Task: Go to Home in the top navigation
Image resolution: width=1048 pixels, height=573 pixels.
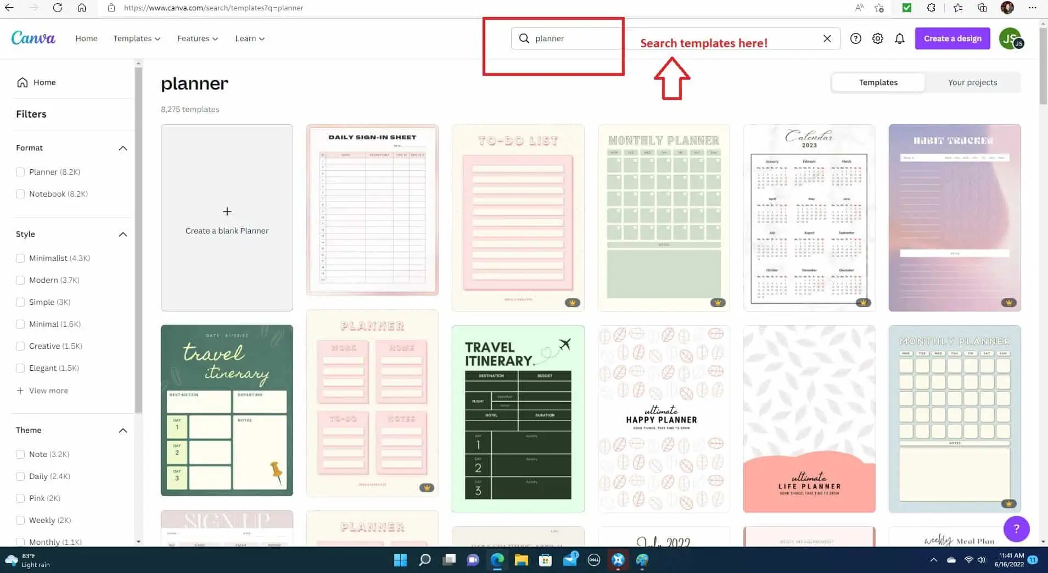Action: (86, 38)
